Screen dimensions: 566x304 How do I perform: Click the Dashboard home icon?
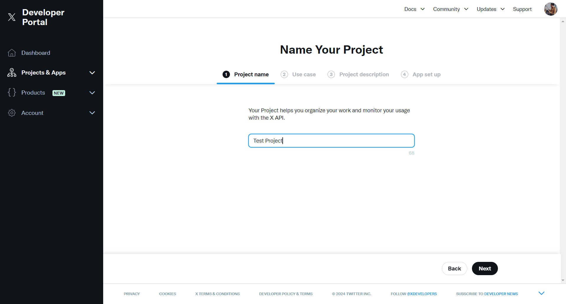coord(12,53)
